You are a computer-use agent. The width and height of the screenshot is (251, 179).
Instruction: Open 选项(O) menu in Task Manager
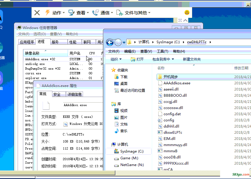pos(39,34)
